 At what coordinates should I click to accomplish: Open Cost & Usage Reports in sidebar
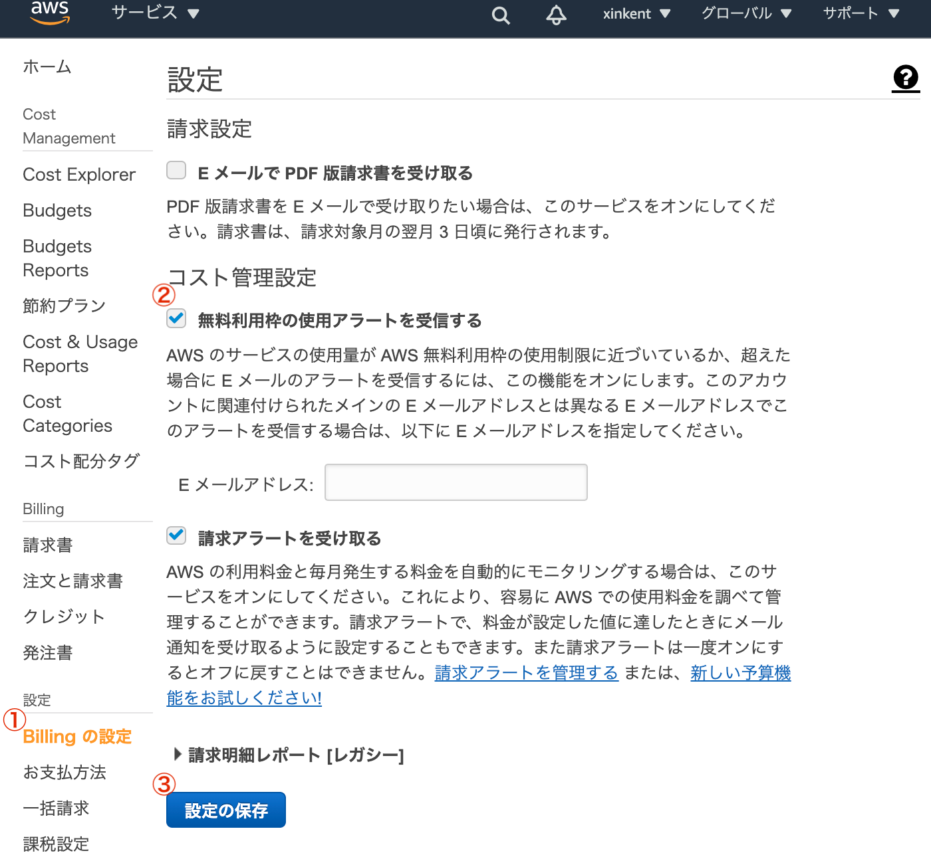click(x=80, y=354)
